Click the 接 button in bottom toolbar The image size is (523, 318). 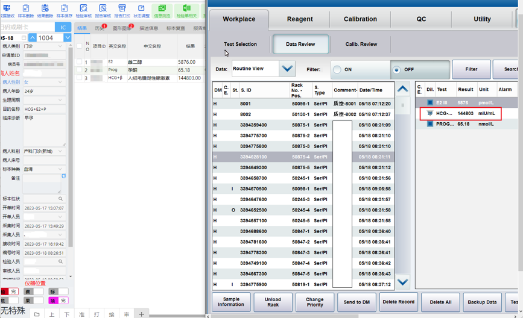point(112,314)
